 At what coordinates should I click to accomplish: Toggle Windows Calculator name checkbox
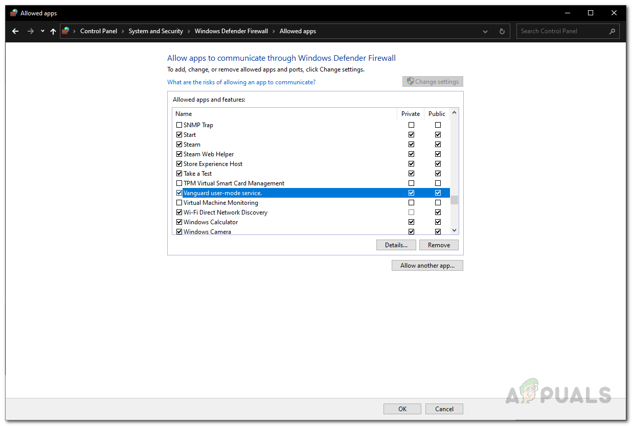tap(179, 222)
